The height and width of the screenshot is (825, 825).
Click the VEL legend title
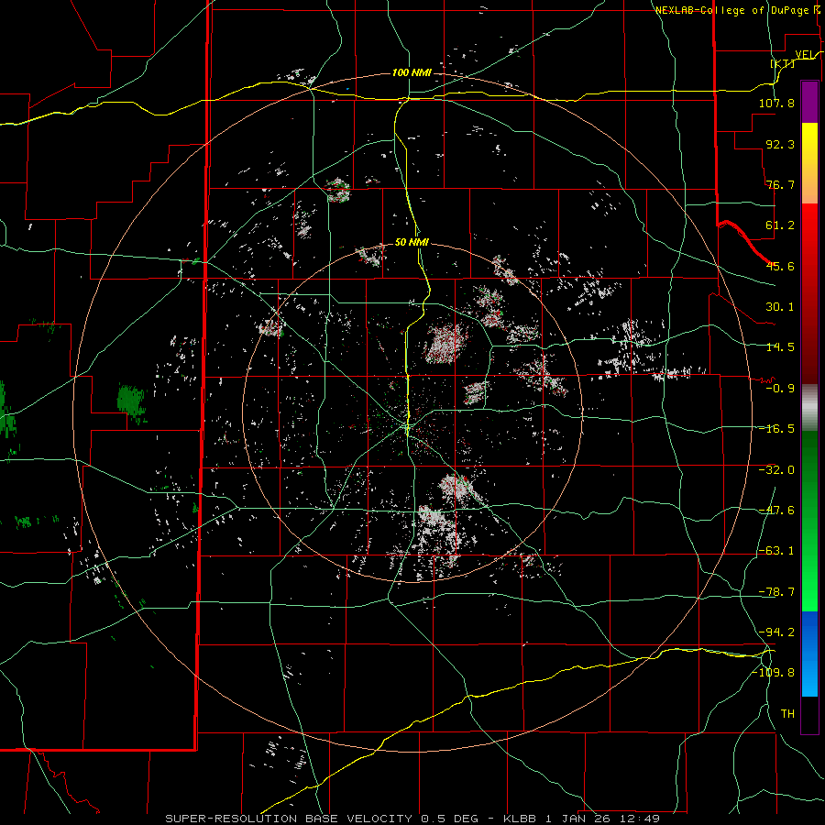point(805,55)
